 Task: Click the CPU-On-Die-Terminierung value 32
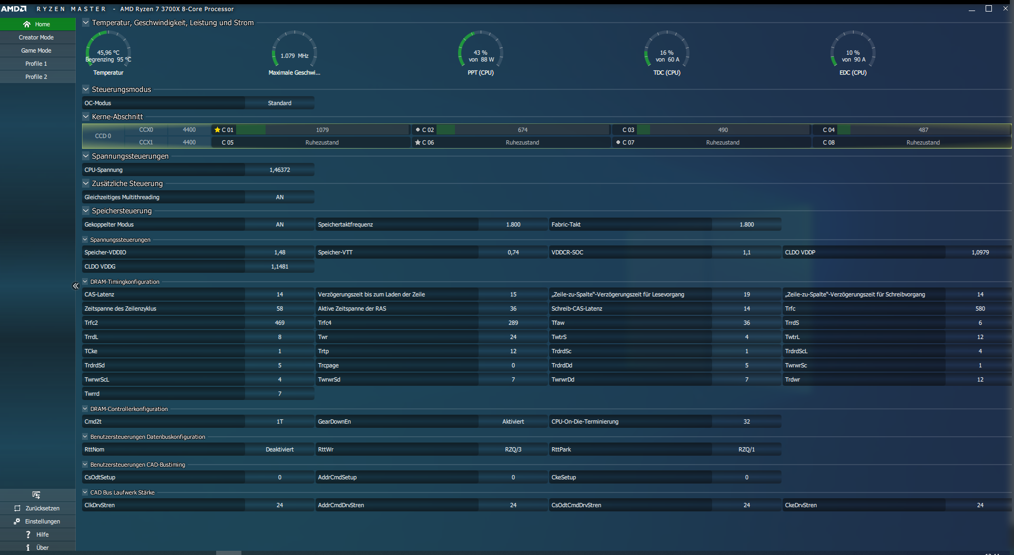click(747, 422)
